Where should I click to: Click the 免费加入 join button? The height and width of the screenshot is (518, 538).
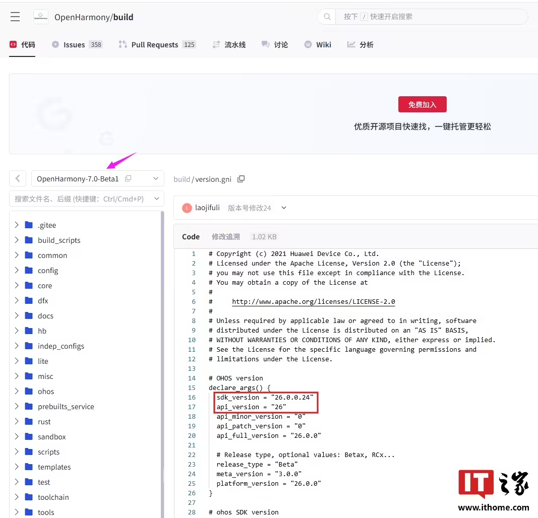[423, 105]
